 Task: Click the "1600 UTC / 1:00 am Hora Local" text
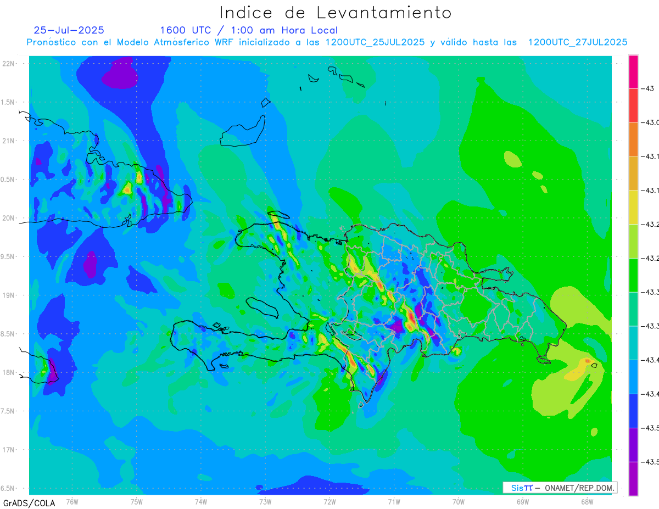(249, 30)
